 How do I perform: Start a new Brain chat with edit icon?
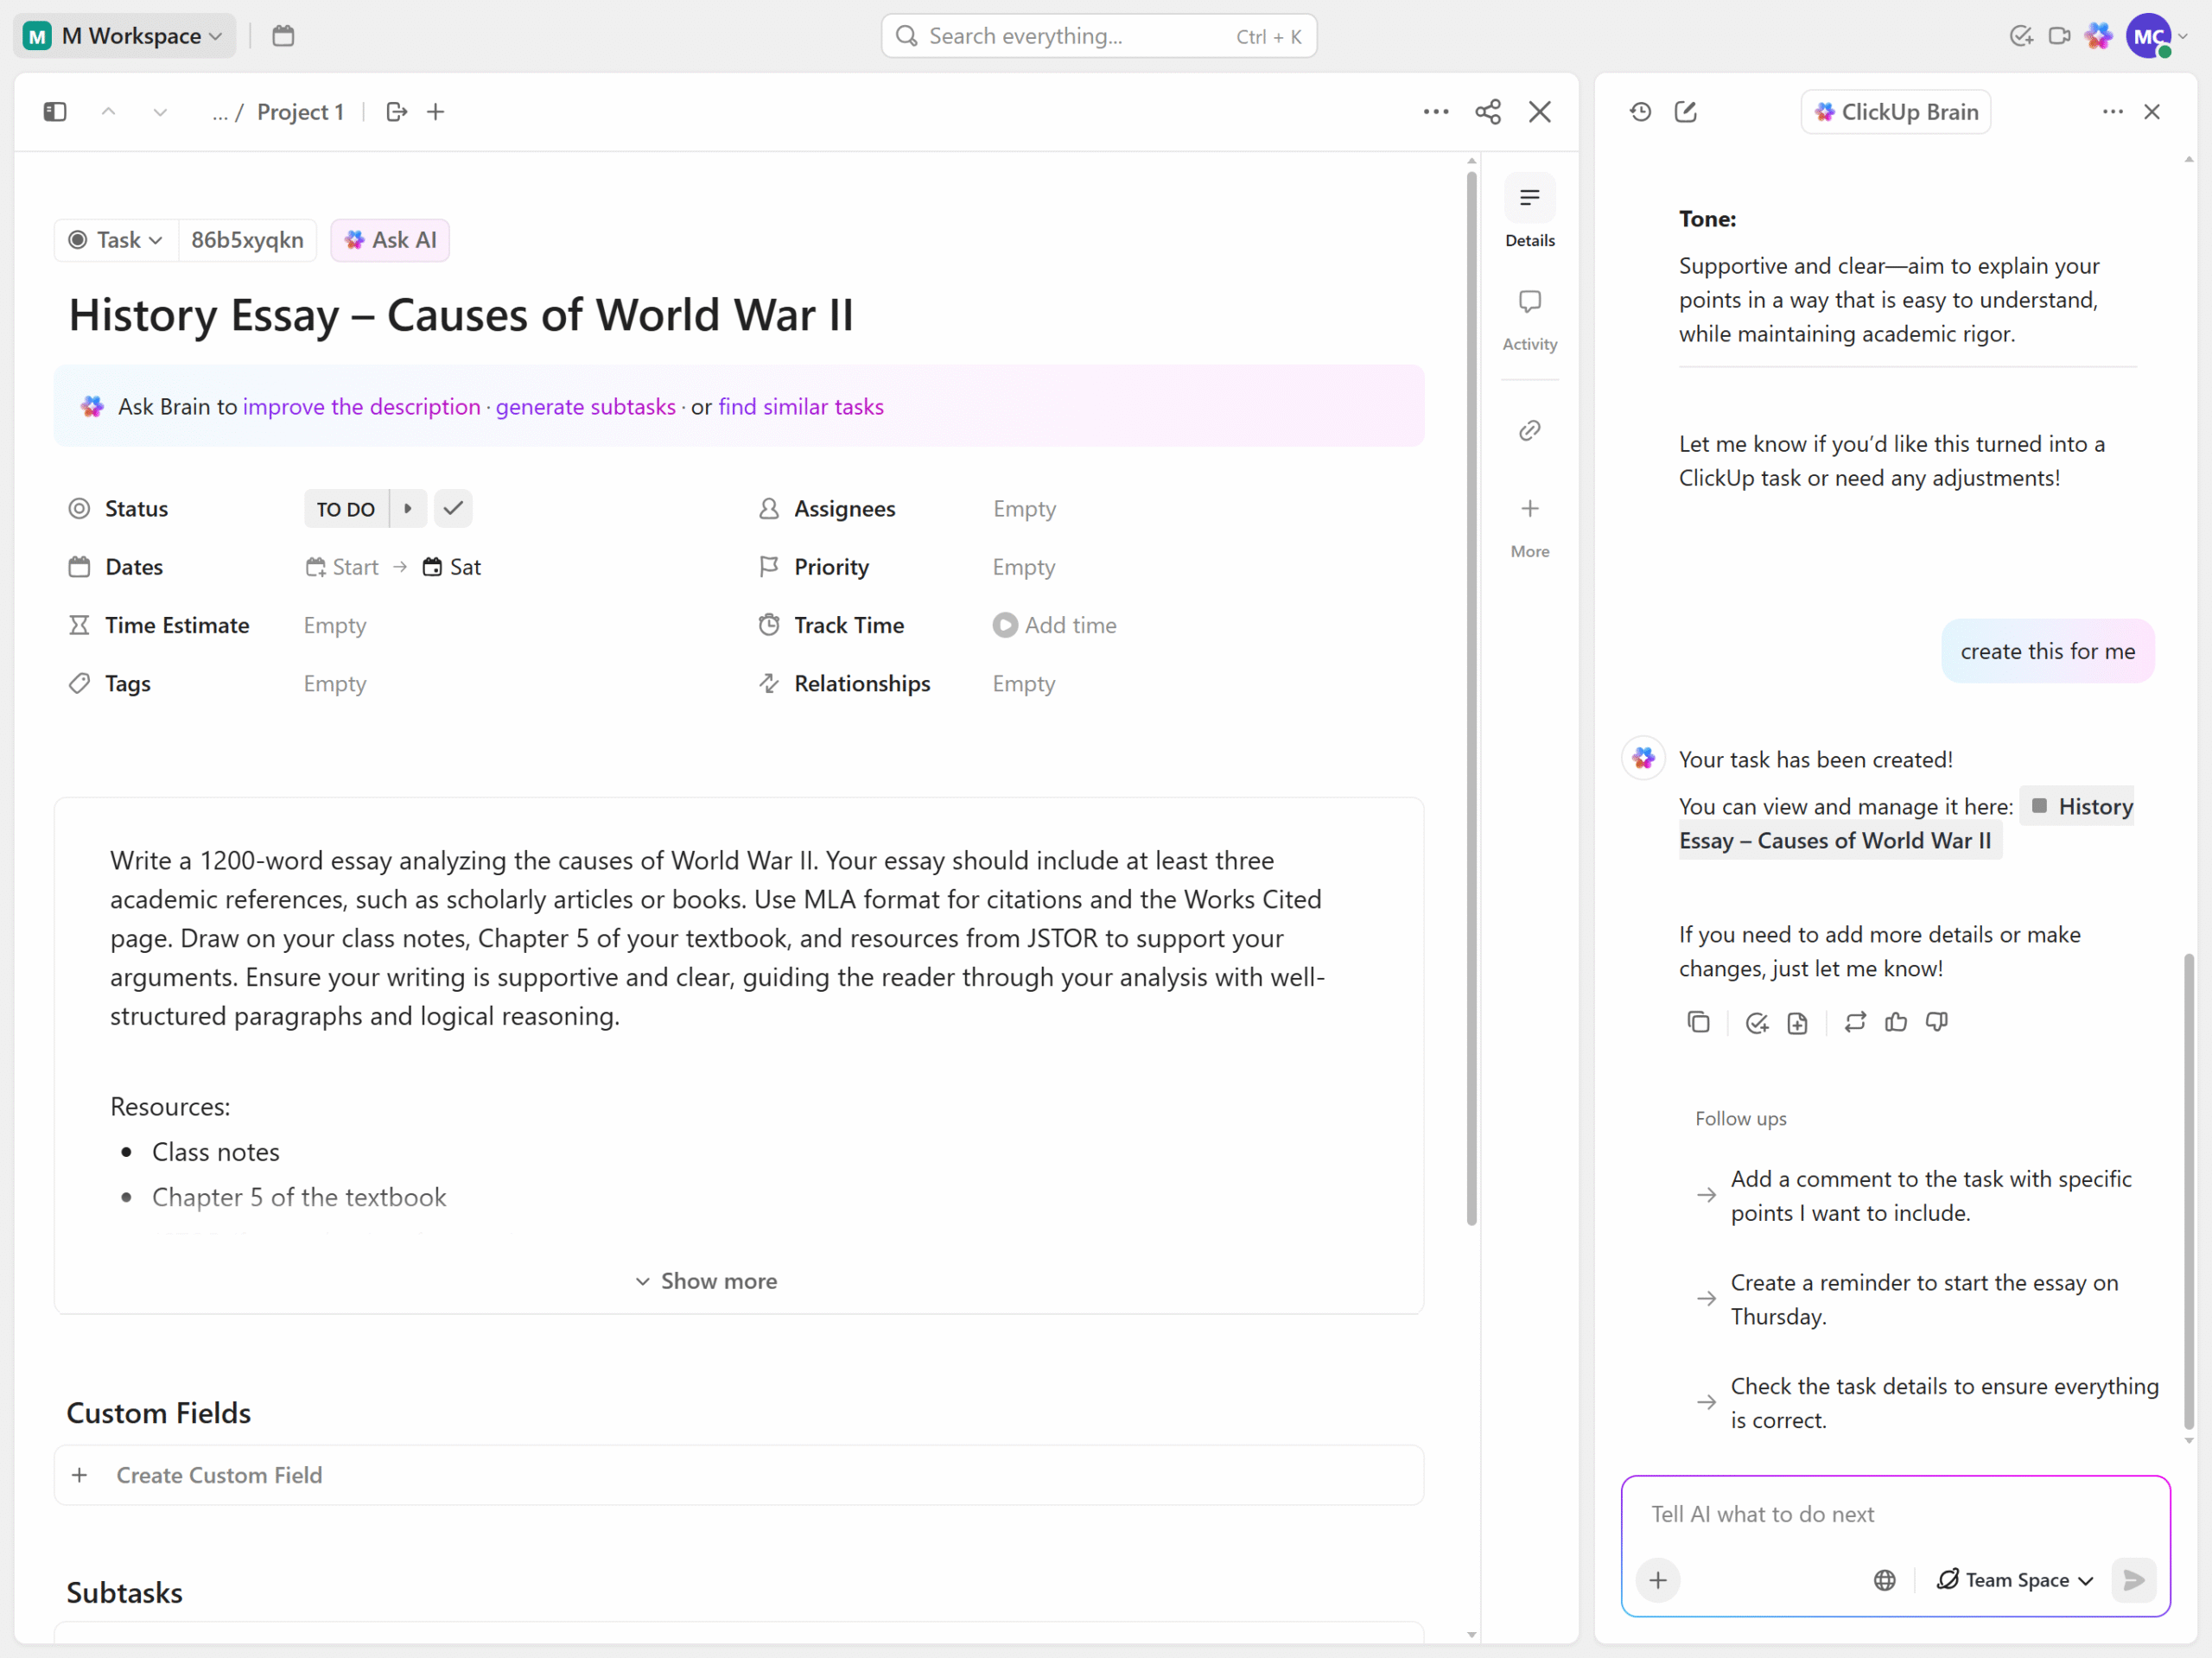point(1686,112)
